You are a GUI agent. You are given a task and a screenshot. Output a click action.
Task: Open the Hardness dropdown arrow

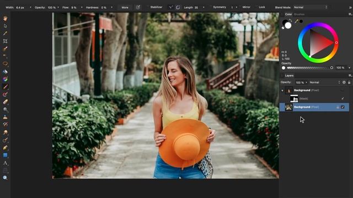[x=111, y=7]
